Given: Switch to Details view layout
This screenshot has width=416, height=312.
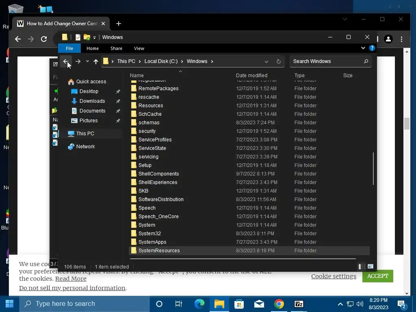Looking at the screenshot, I should 362,266.
